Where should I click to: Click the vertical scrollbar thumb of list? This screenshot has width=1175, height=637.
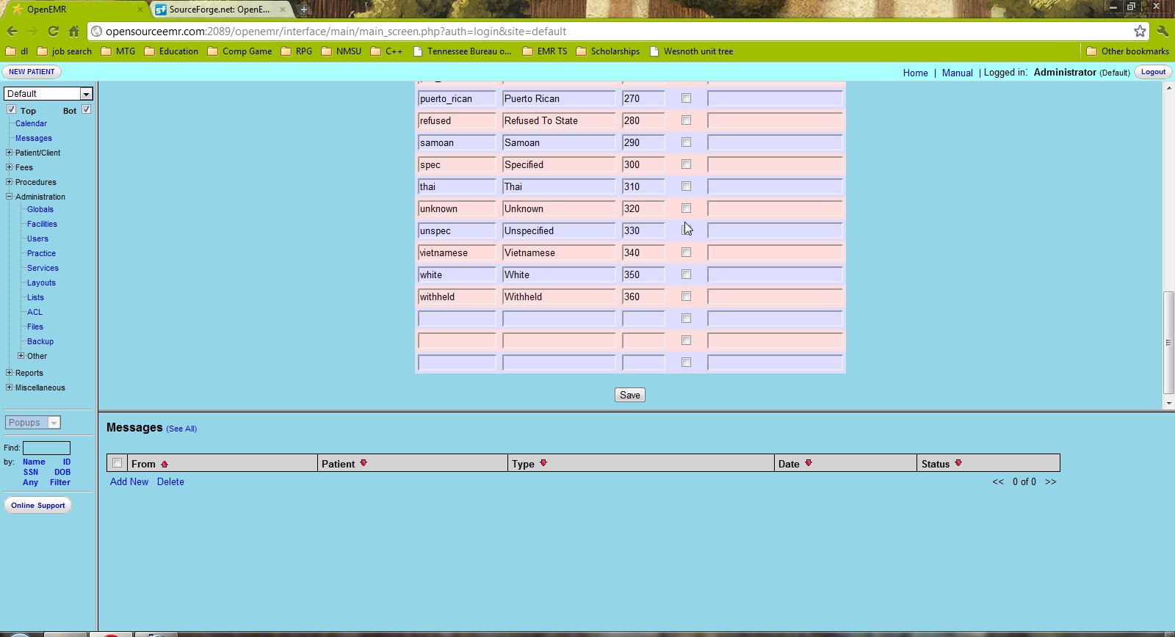1168,342
